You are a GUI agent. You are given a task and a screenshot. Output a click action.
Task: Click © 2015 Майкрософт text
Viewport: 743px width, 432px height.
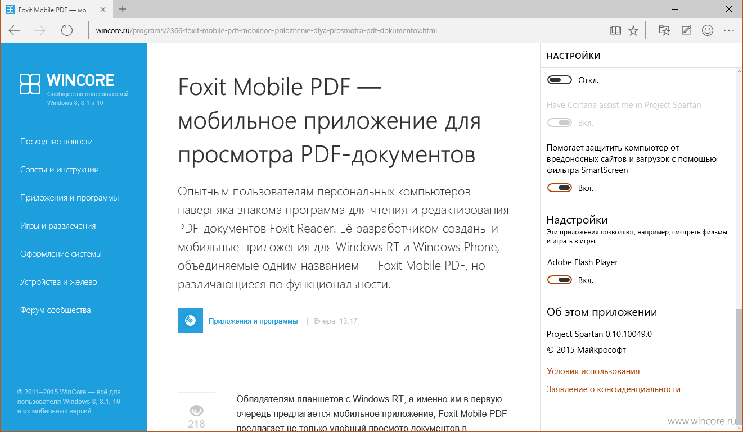coord(586,350)
